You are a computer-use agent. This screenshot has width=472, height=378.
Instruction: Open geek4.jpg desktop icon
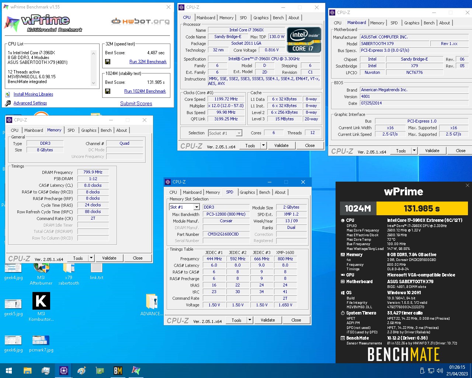13,271
